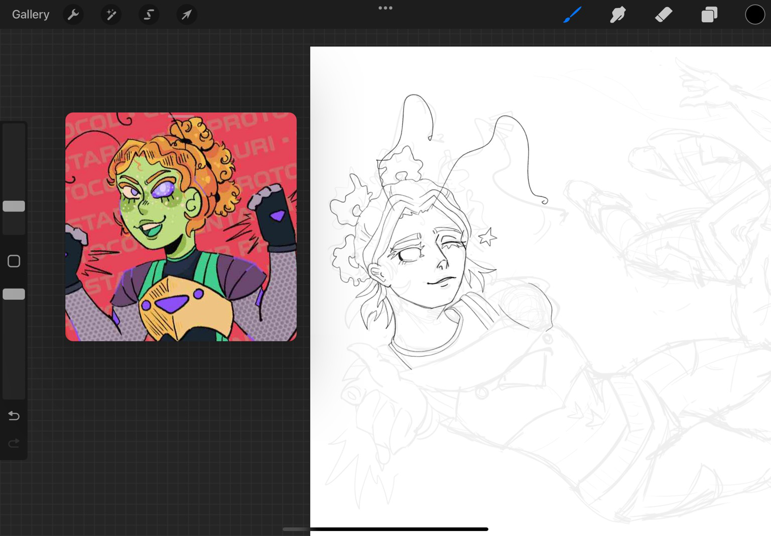Activate the Transform arrow tool
This screenshot has height=536, width=771.
(x=187, y=15)
